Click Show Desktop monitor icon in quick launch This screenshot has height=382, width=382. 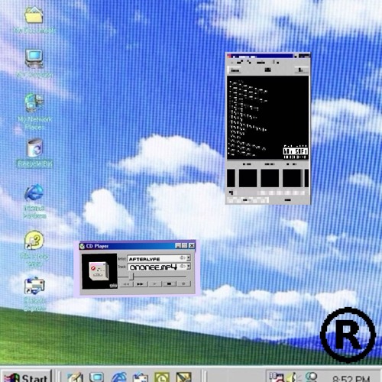click(96, 377)
